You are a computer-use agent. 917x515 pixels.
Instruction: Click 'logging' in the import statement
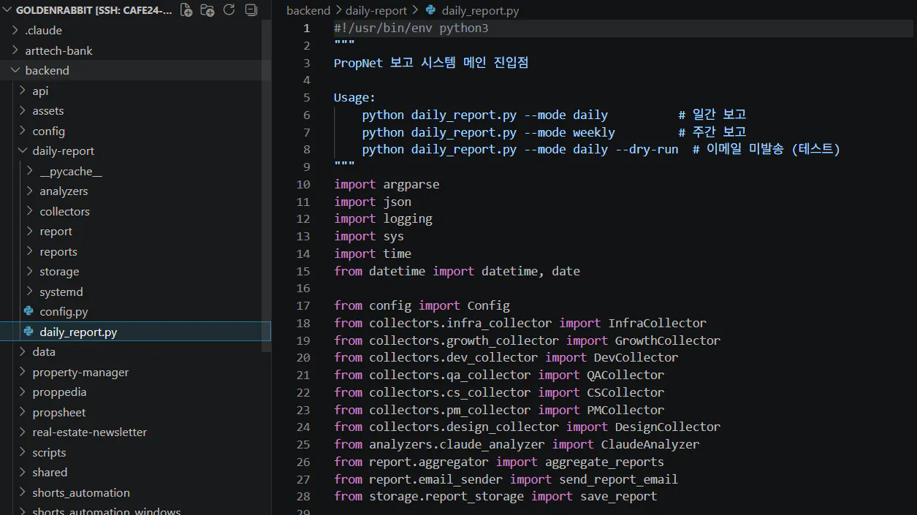[x=408, y=218]
